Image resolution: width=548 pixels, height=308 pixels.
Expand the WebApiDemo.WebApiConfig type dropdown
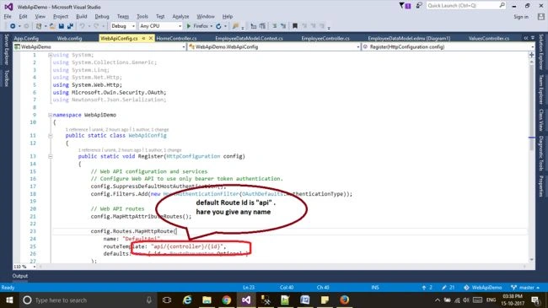274,46
